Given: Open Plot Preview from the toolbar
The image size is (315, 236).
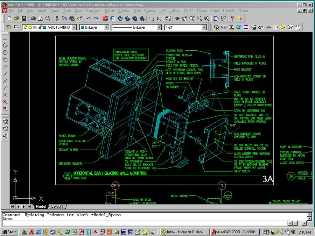Looking at the screenshot, I should pyautogui.click(x=41, y=19).
